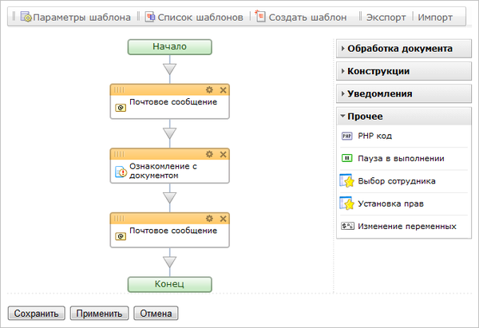Remove the Ознакомление с документом block
Image resolution: width=479 pixels, height=328 pixels.
coord(223,153)
